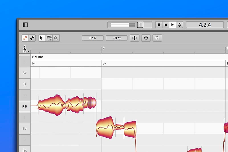Toggle the metronome click button

point(140,25)
